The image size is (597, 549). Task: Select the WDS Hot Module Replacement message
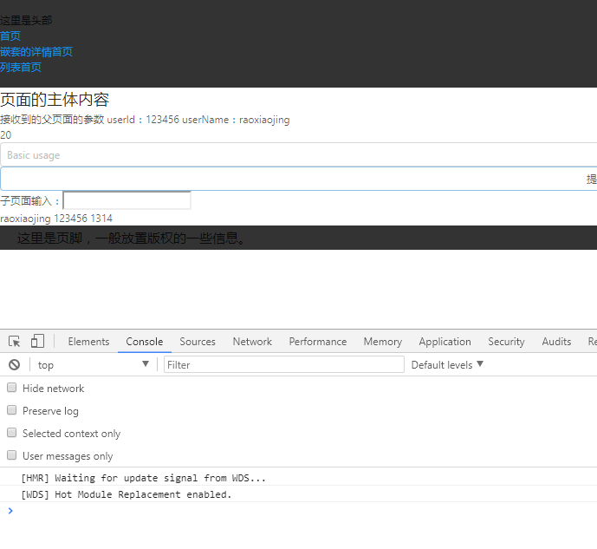coord(127,494)
